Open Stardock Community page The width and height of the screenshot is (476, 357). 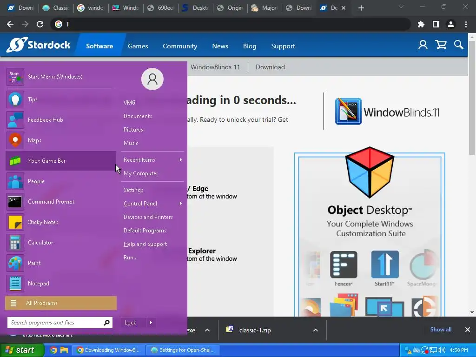click(x=180, y=46)
